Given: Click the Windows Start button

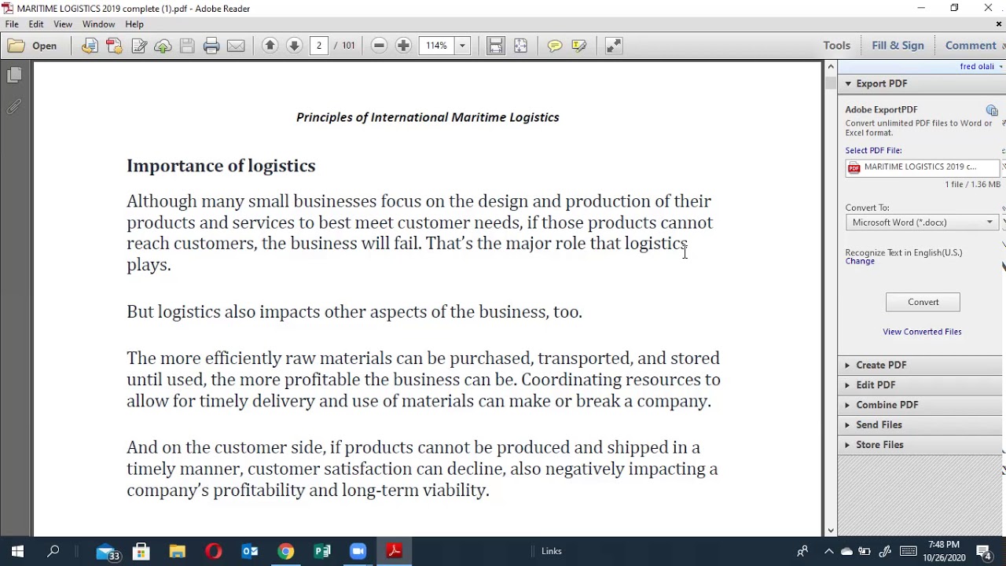Looking at the screenshot, I should click(x=17, y=551).
